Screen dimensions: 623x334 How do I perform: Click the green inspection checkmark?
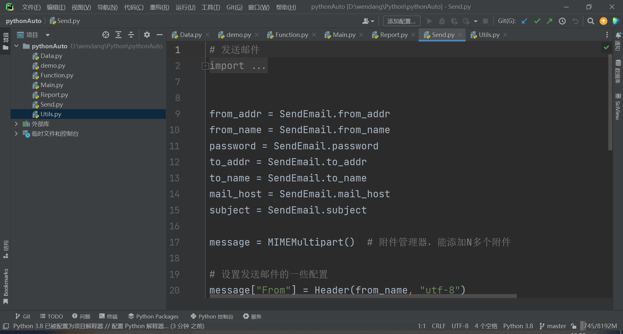click(606, 48)
